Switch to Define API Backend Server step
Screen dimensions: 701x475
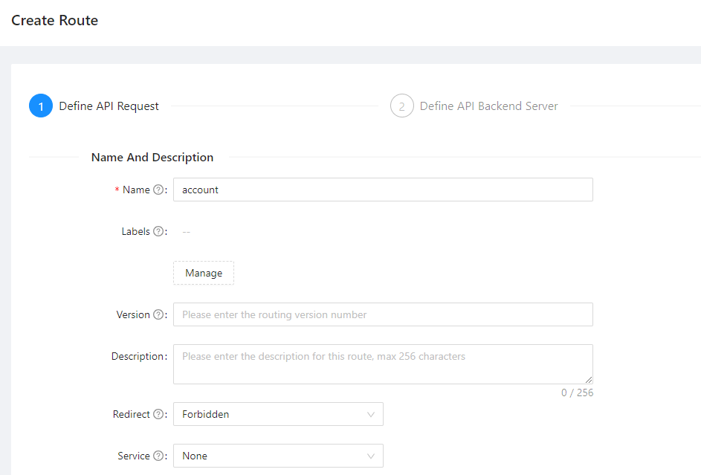pyautogui.click(x=488, y=106)
